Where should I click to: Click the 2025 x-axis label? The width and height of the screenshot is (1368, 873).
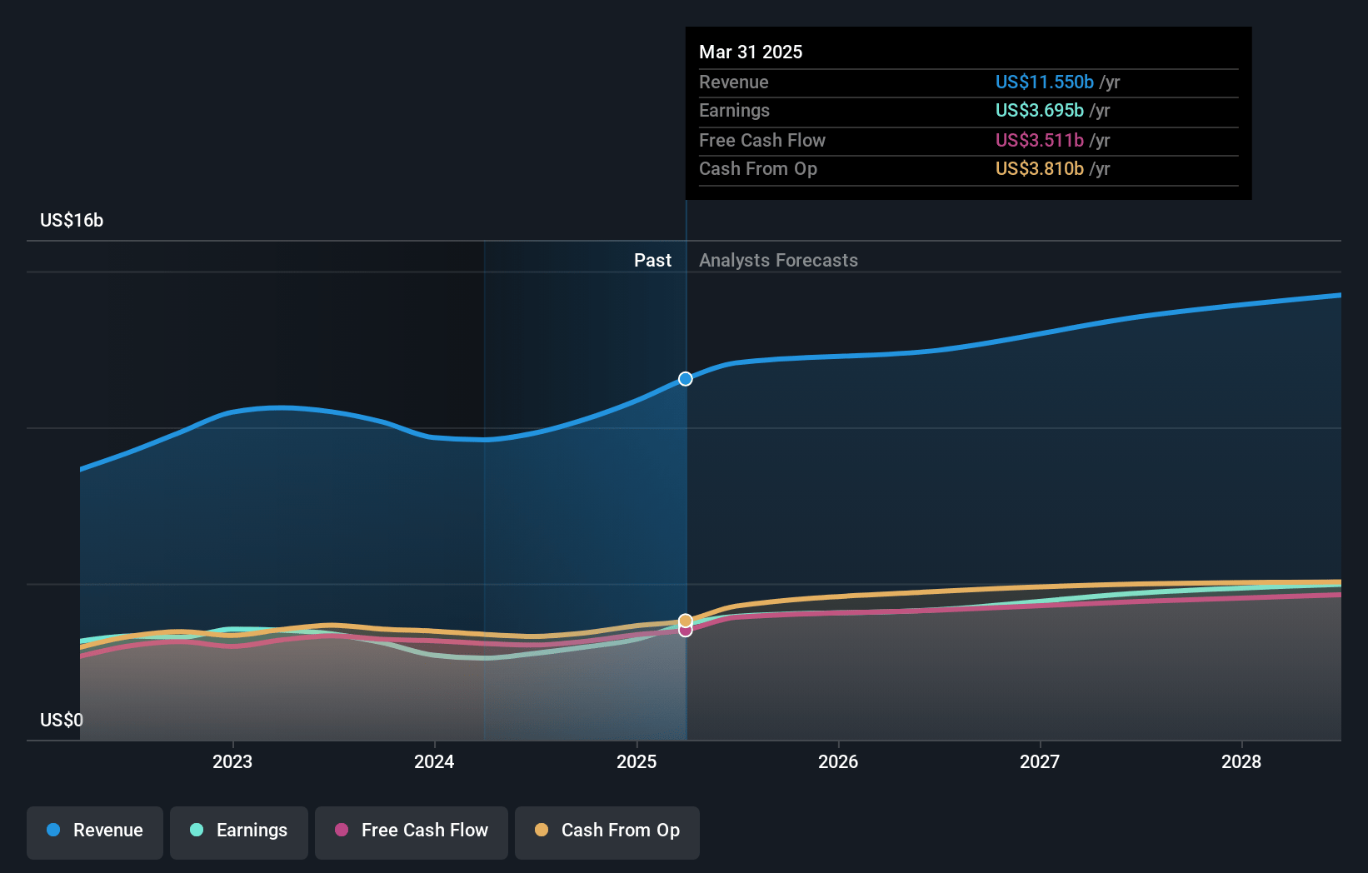(x=637, y=761)
